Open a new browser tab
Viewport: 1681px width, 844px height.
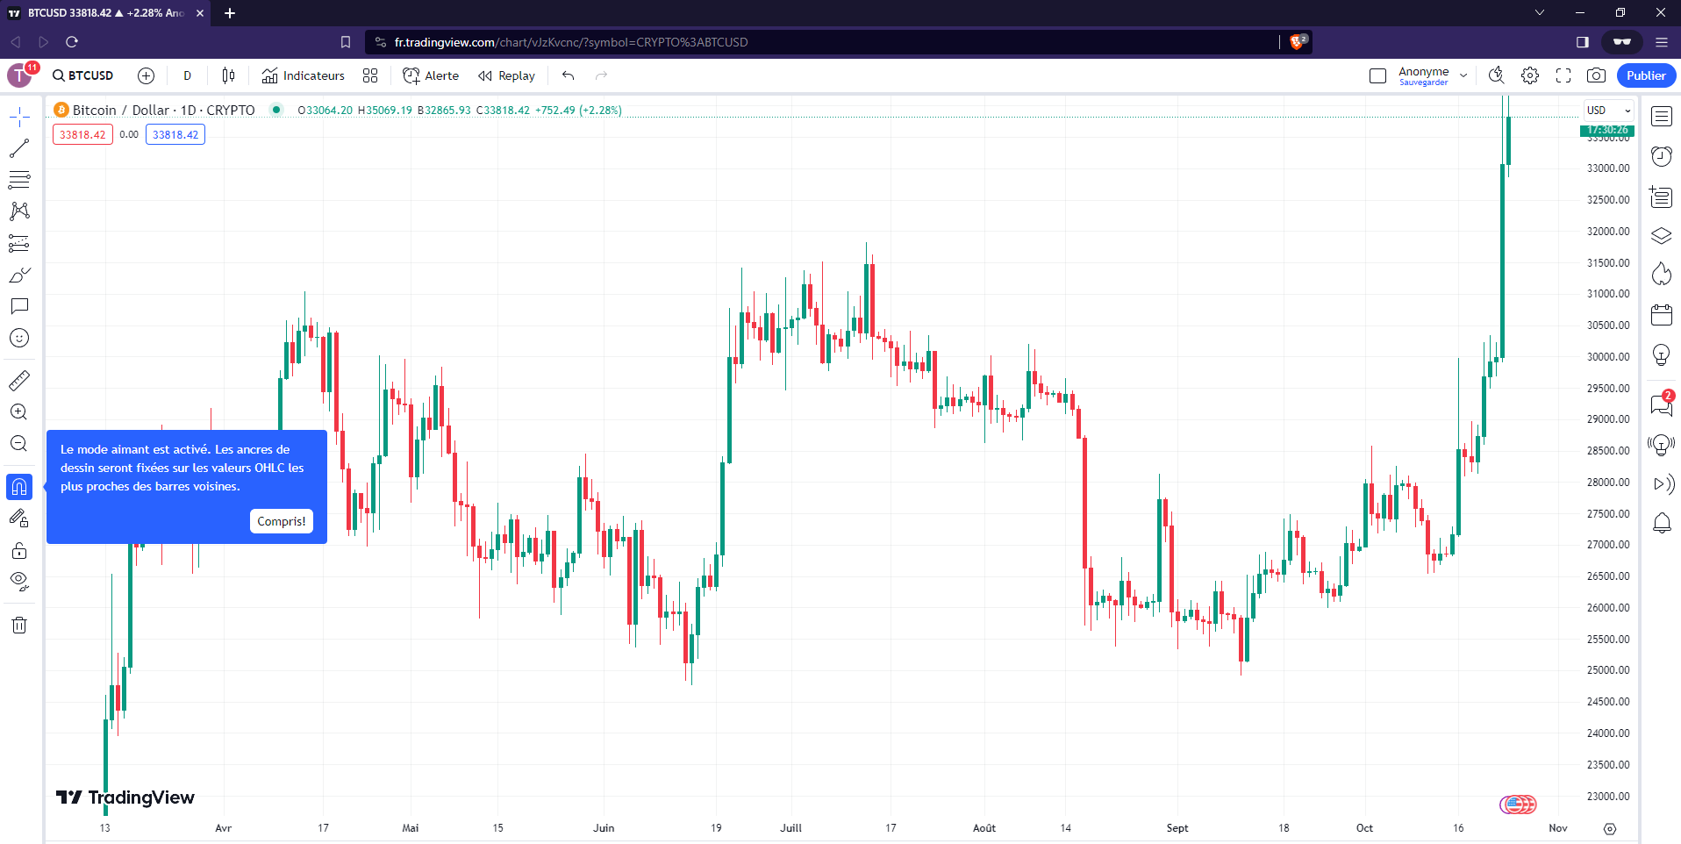click(x=230, y=13)
